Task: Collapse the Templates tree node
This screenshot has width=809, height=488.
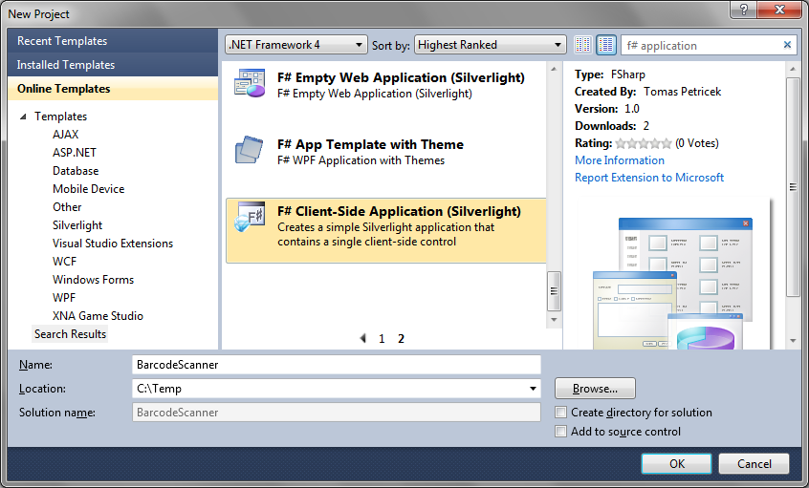Action: tap(23, 117)
